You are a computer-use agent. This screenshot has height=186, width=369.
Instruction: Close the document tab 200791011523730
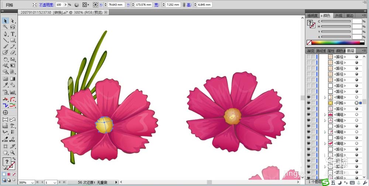106,12
